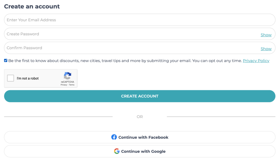Select the Confirm Password input field
This screenshot has height=160, width=278.
pyautogui.click(x=130, y=48)
